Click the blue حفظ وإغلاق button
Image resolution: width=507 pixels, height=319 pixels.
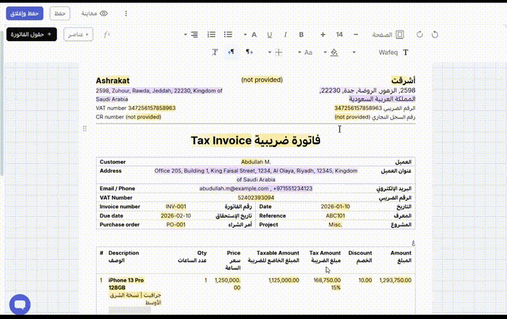(x=25, y=13)
